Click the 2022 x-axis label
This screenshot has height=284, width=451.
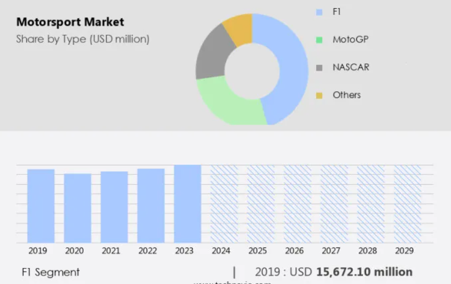coord(147,251)
